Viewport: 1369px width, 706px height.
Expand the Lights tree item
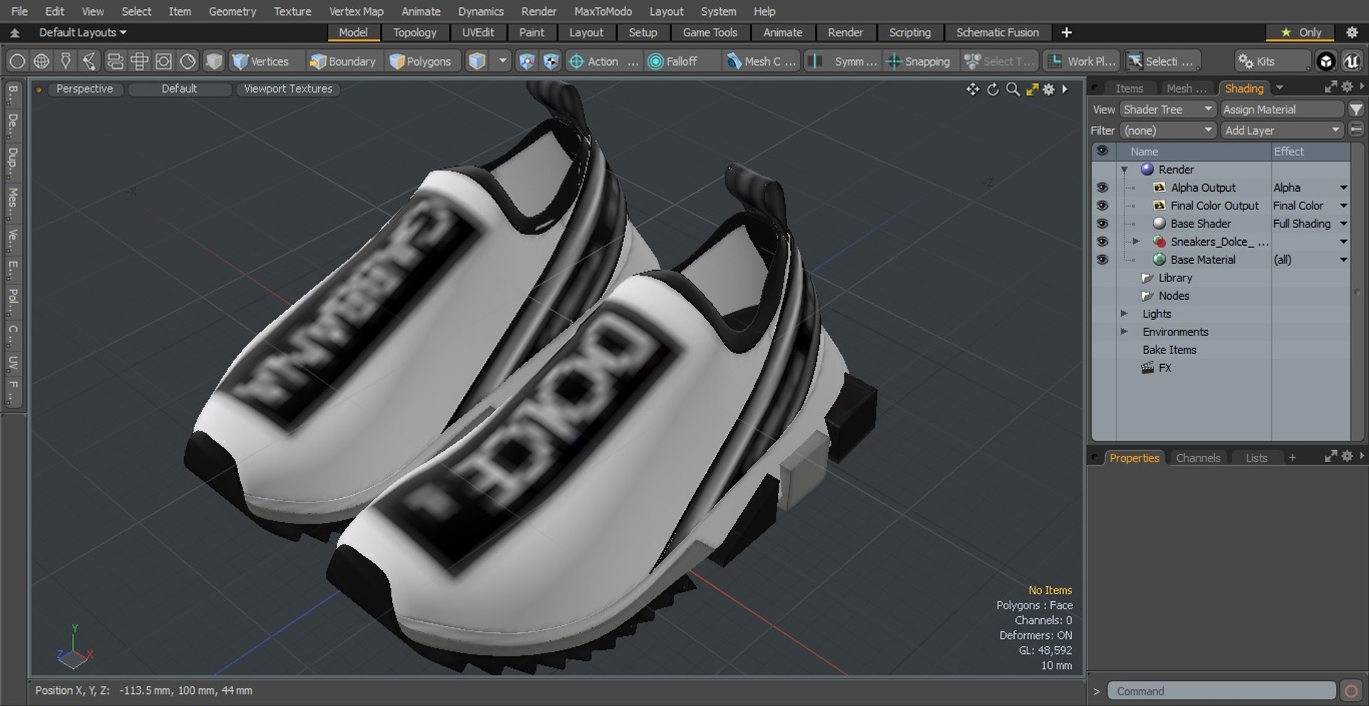pos(1124,313)
